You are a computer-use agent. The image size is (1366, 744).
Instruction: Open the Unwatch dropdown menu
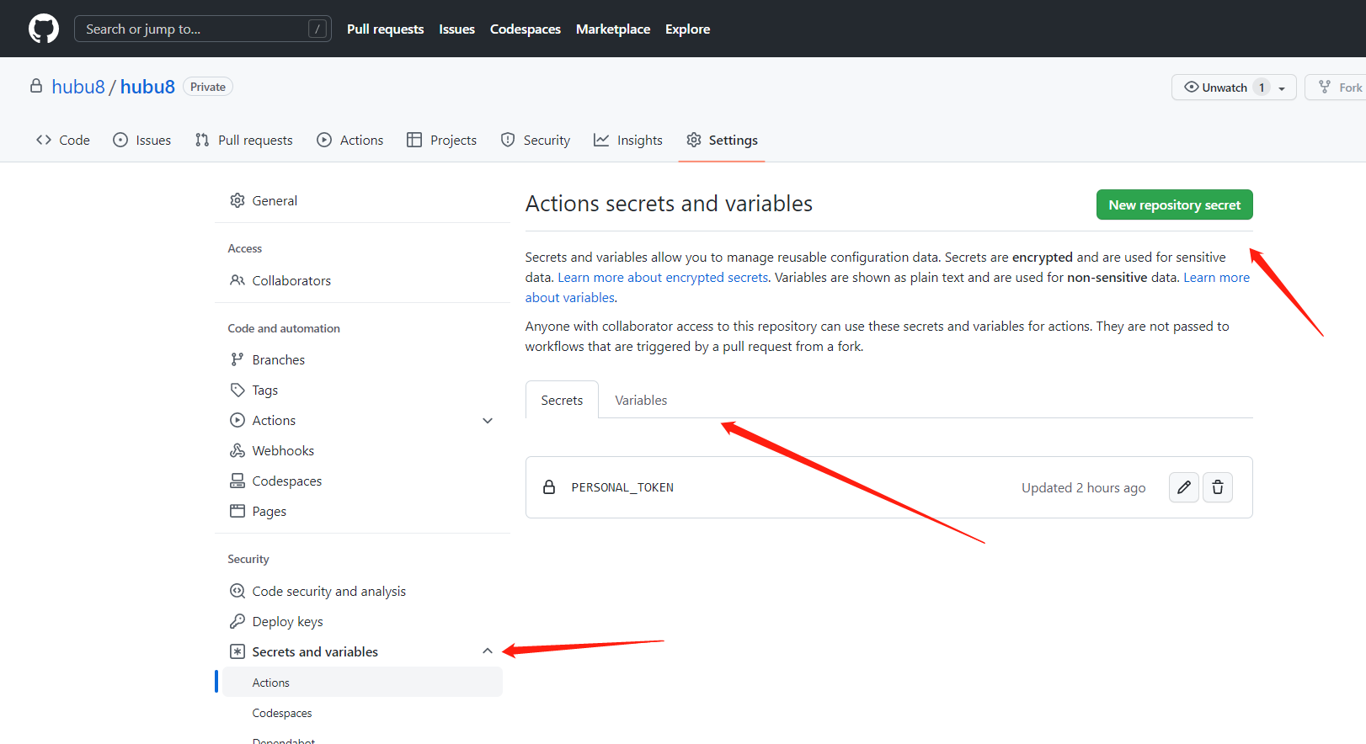[x=1281, y=88]
